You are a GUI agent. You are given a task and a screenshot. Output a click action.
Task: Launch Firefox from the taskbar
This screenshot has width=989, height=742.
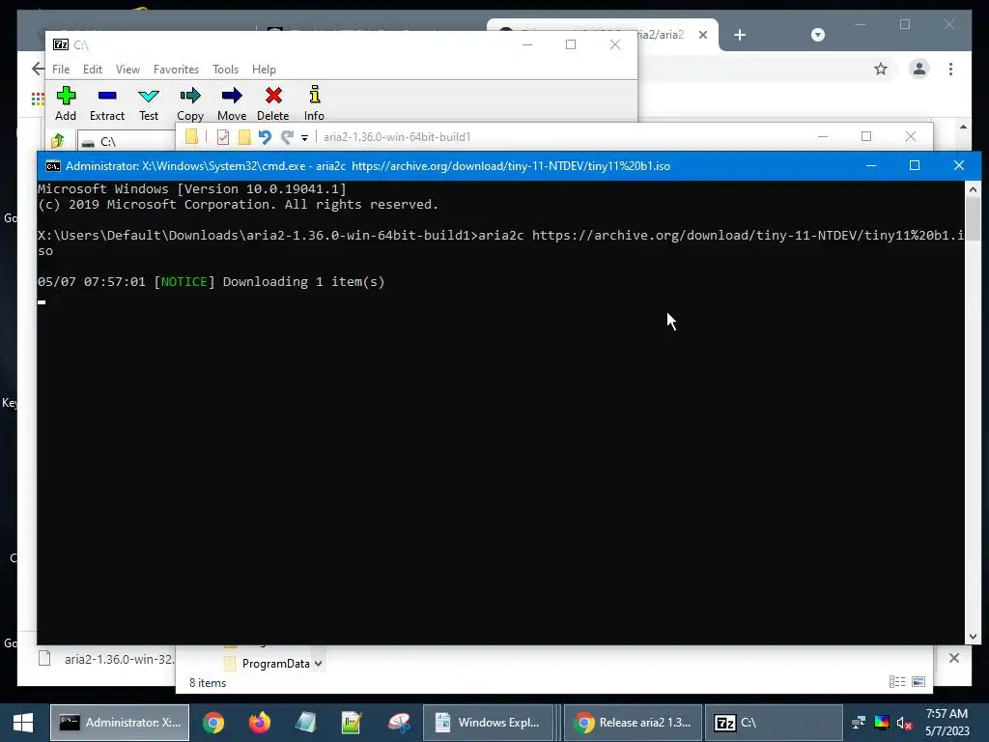pyautogui.click(x=259, y=723)
